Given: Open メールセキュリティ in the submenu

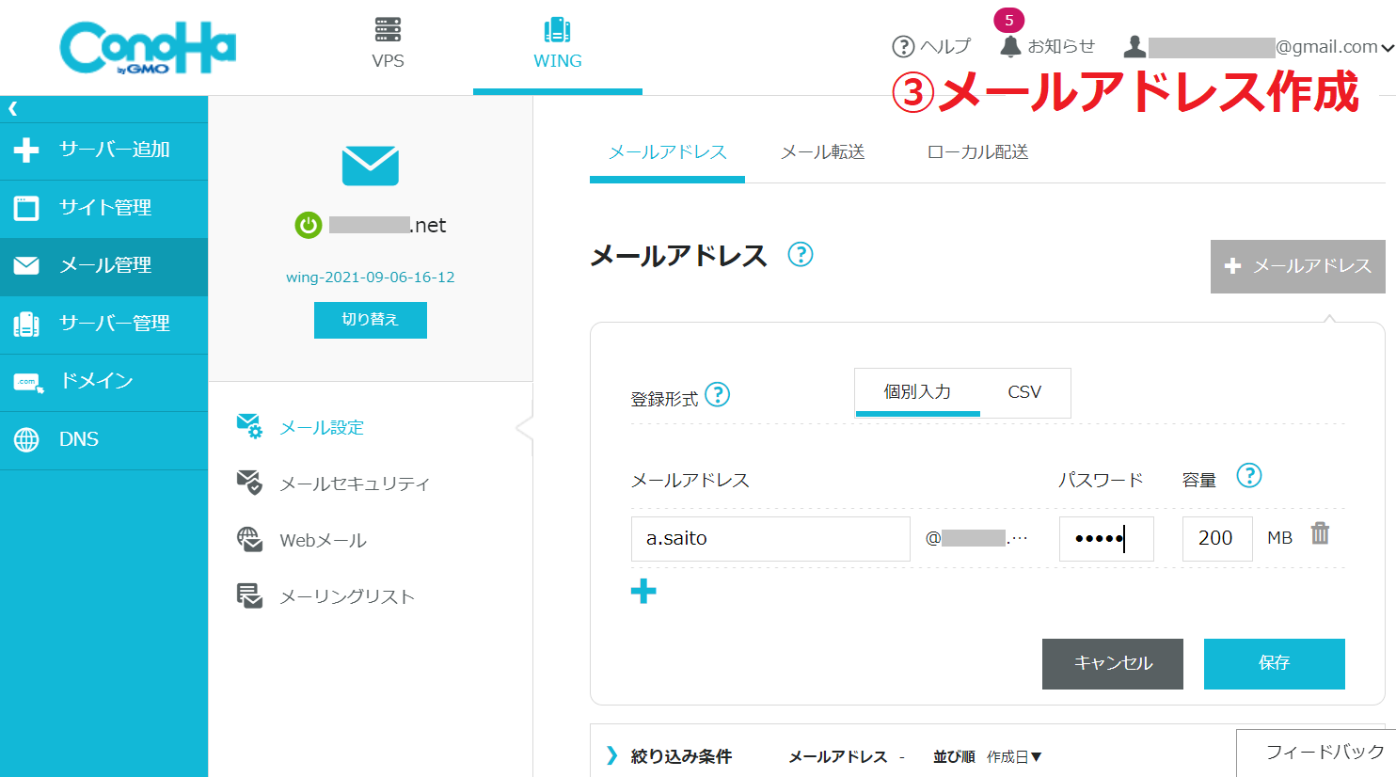Looking at the screenshot, I should coord(355,484).
